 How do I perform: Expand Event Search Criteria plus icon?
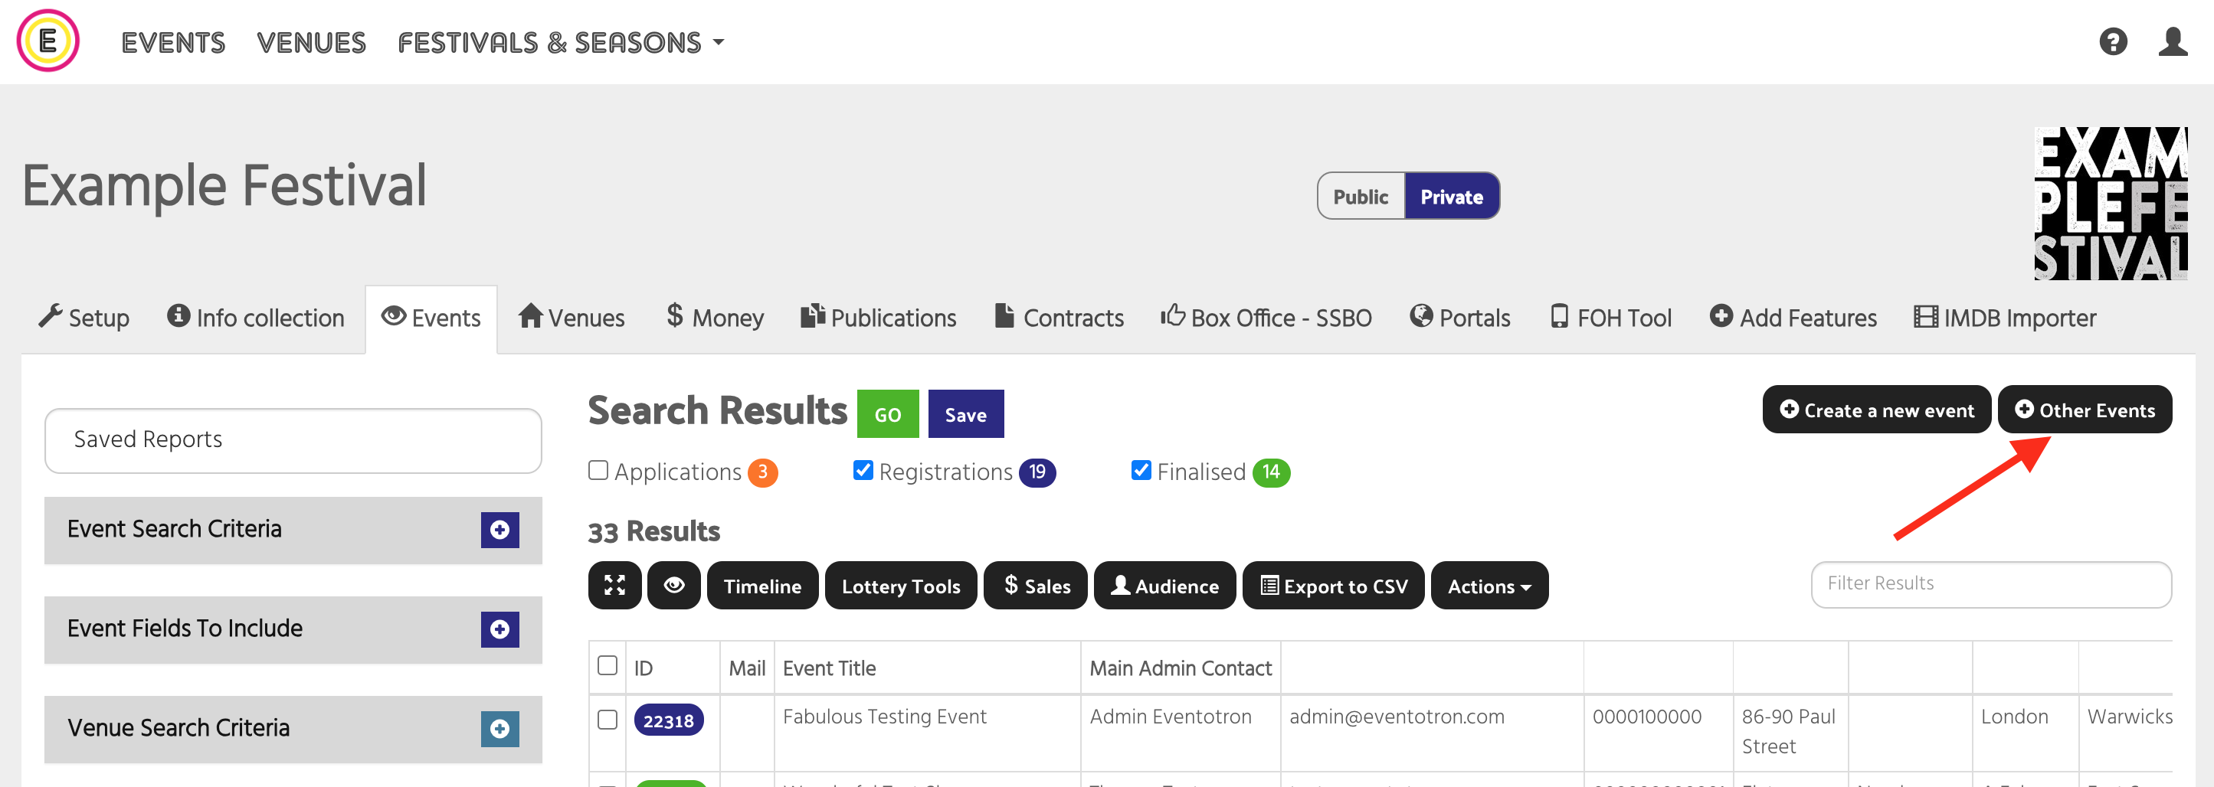[x=499, y=529]
